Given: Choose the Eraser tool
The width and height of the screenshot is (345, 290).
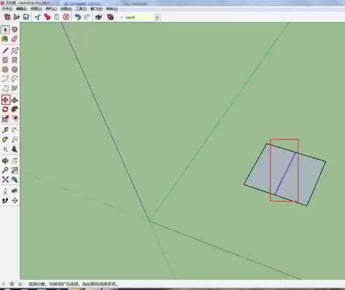Looking at the screenshot, I should (14, 39).
